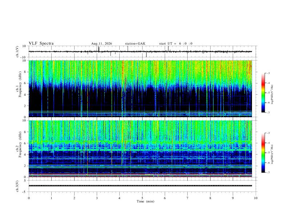
Task: Click the start UT time label
Action: [x=176, y=44]
